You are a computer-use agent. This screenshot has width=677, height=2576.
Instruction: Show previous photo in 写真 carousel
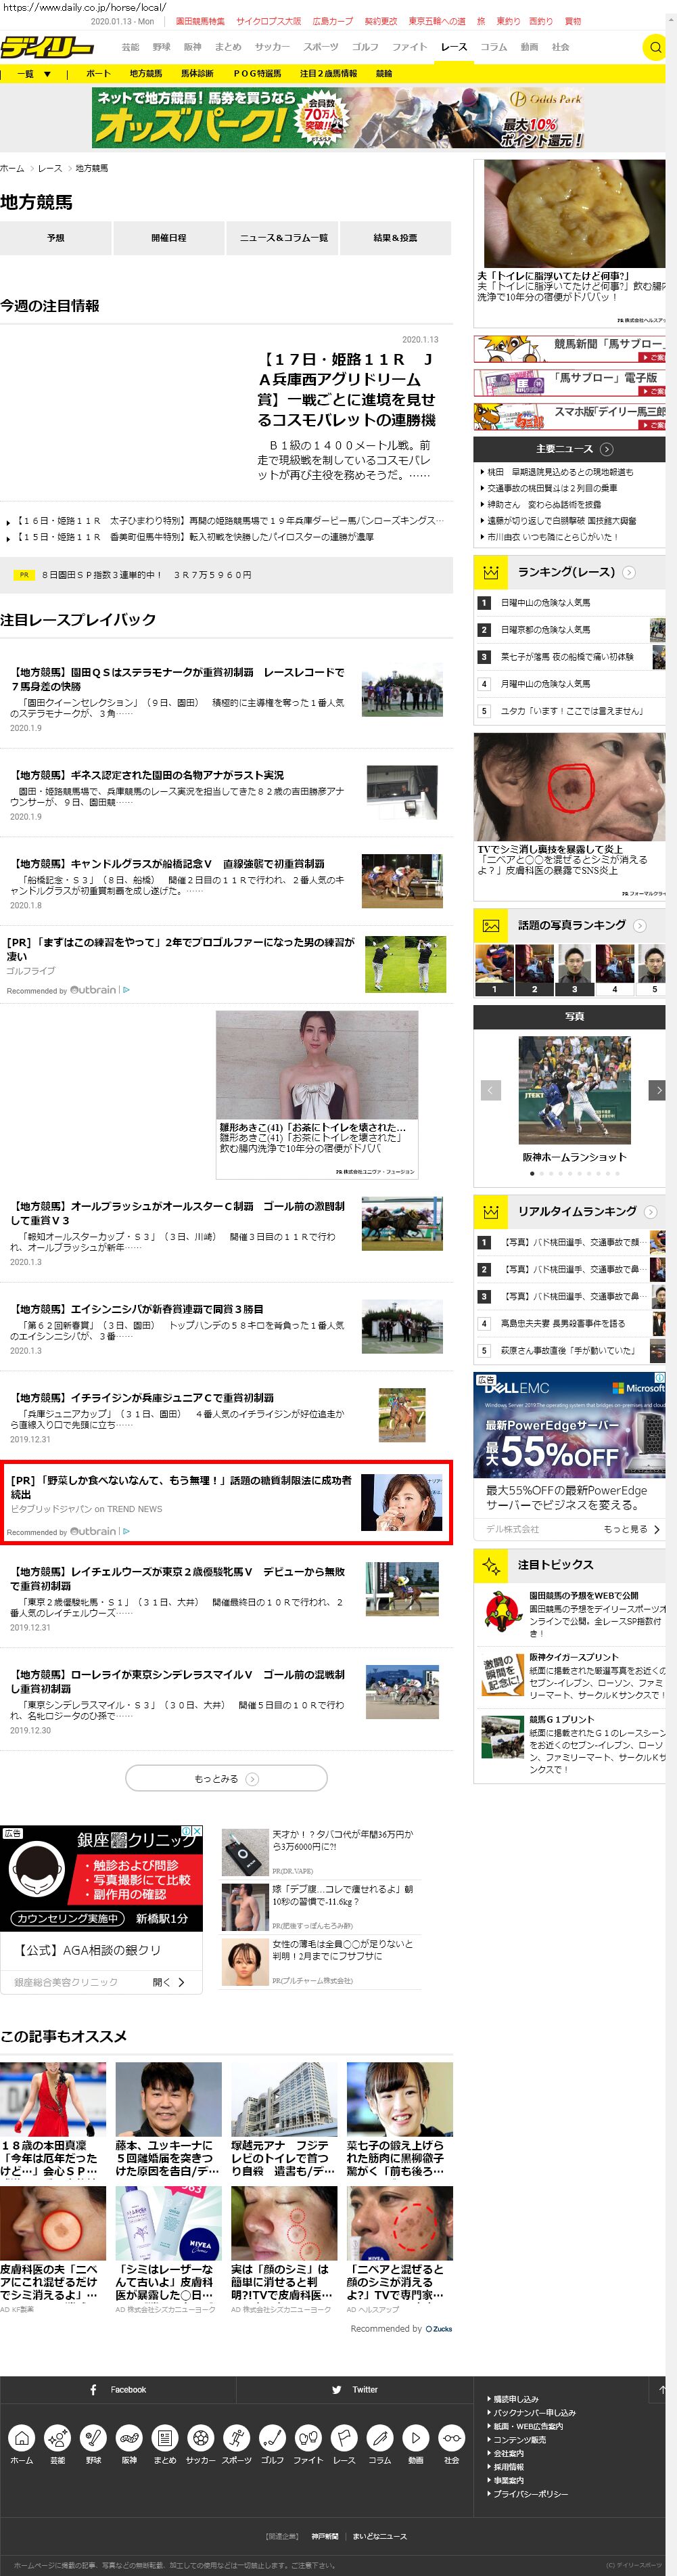(x=490, y=1090)
